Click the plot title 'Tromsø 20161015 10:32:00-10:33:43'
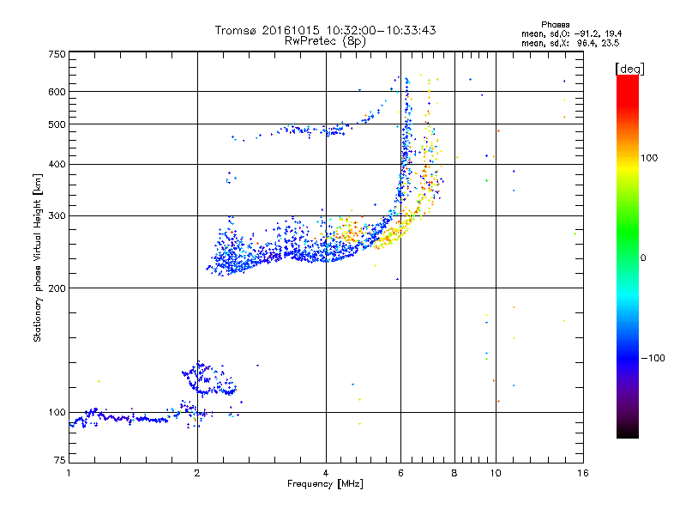The width and height of the screenshot is (686, 515). pyautogui.click(x=325, y=30)
